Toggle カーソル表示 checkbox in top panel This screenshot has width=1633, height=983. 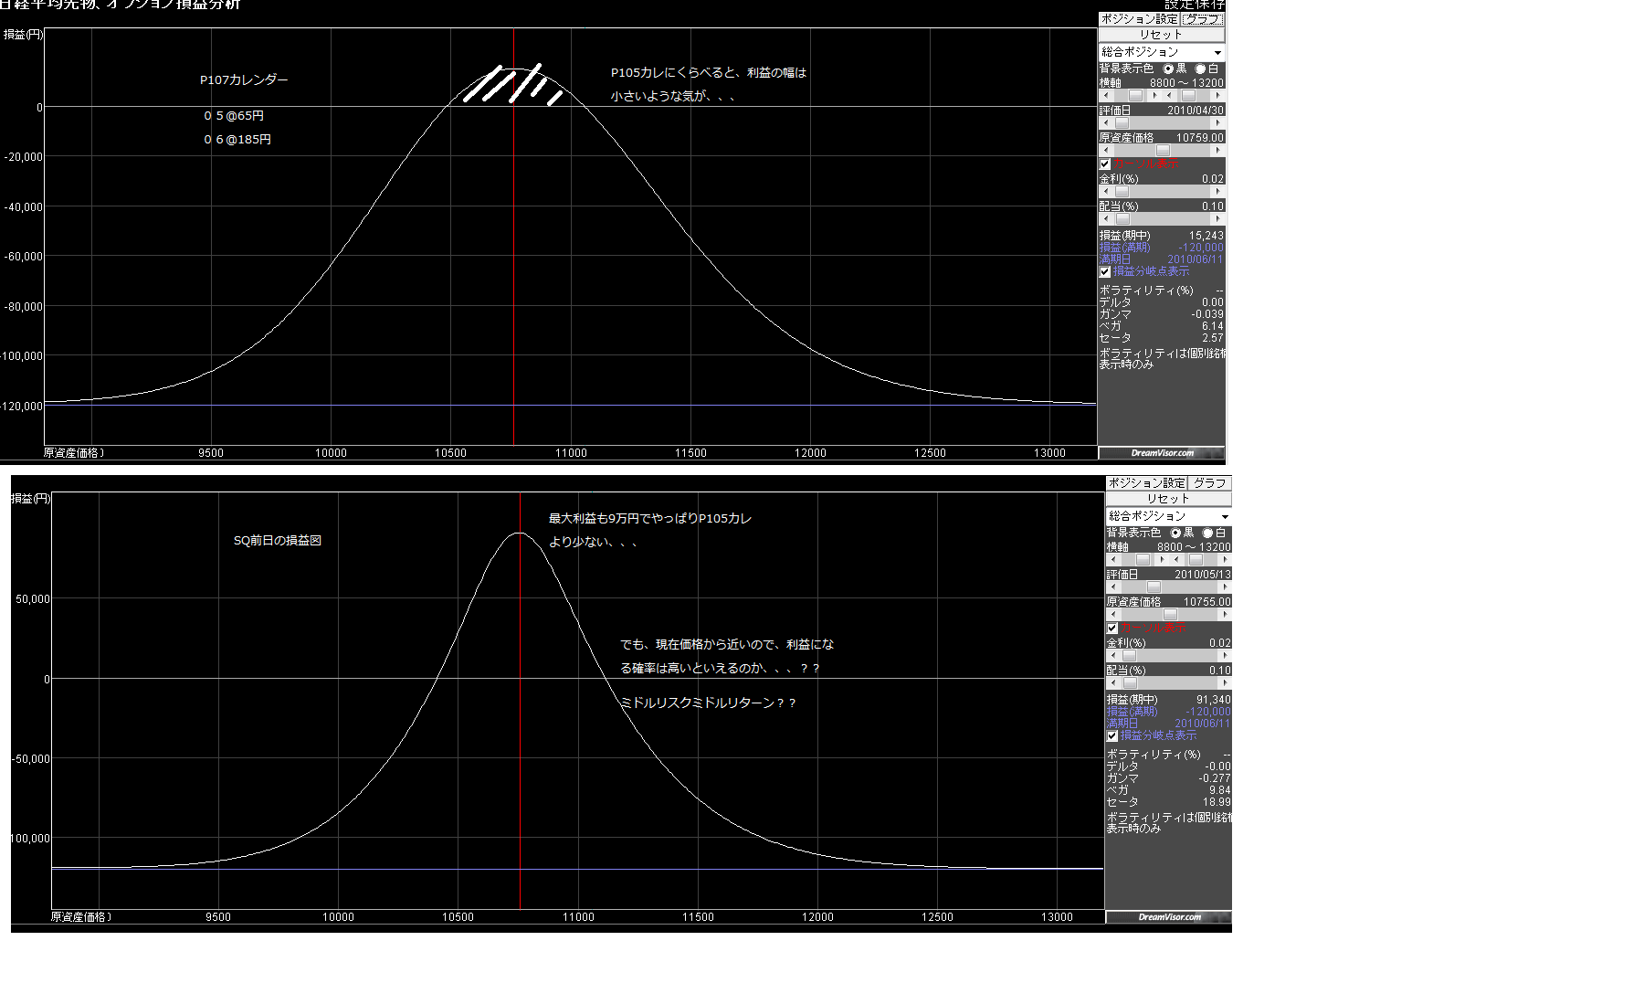click(1105, 164)
